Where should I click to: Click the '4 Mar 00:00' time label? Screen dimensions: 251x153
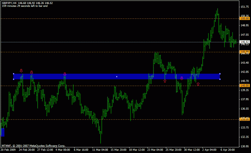[63, 150]
